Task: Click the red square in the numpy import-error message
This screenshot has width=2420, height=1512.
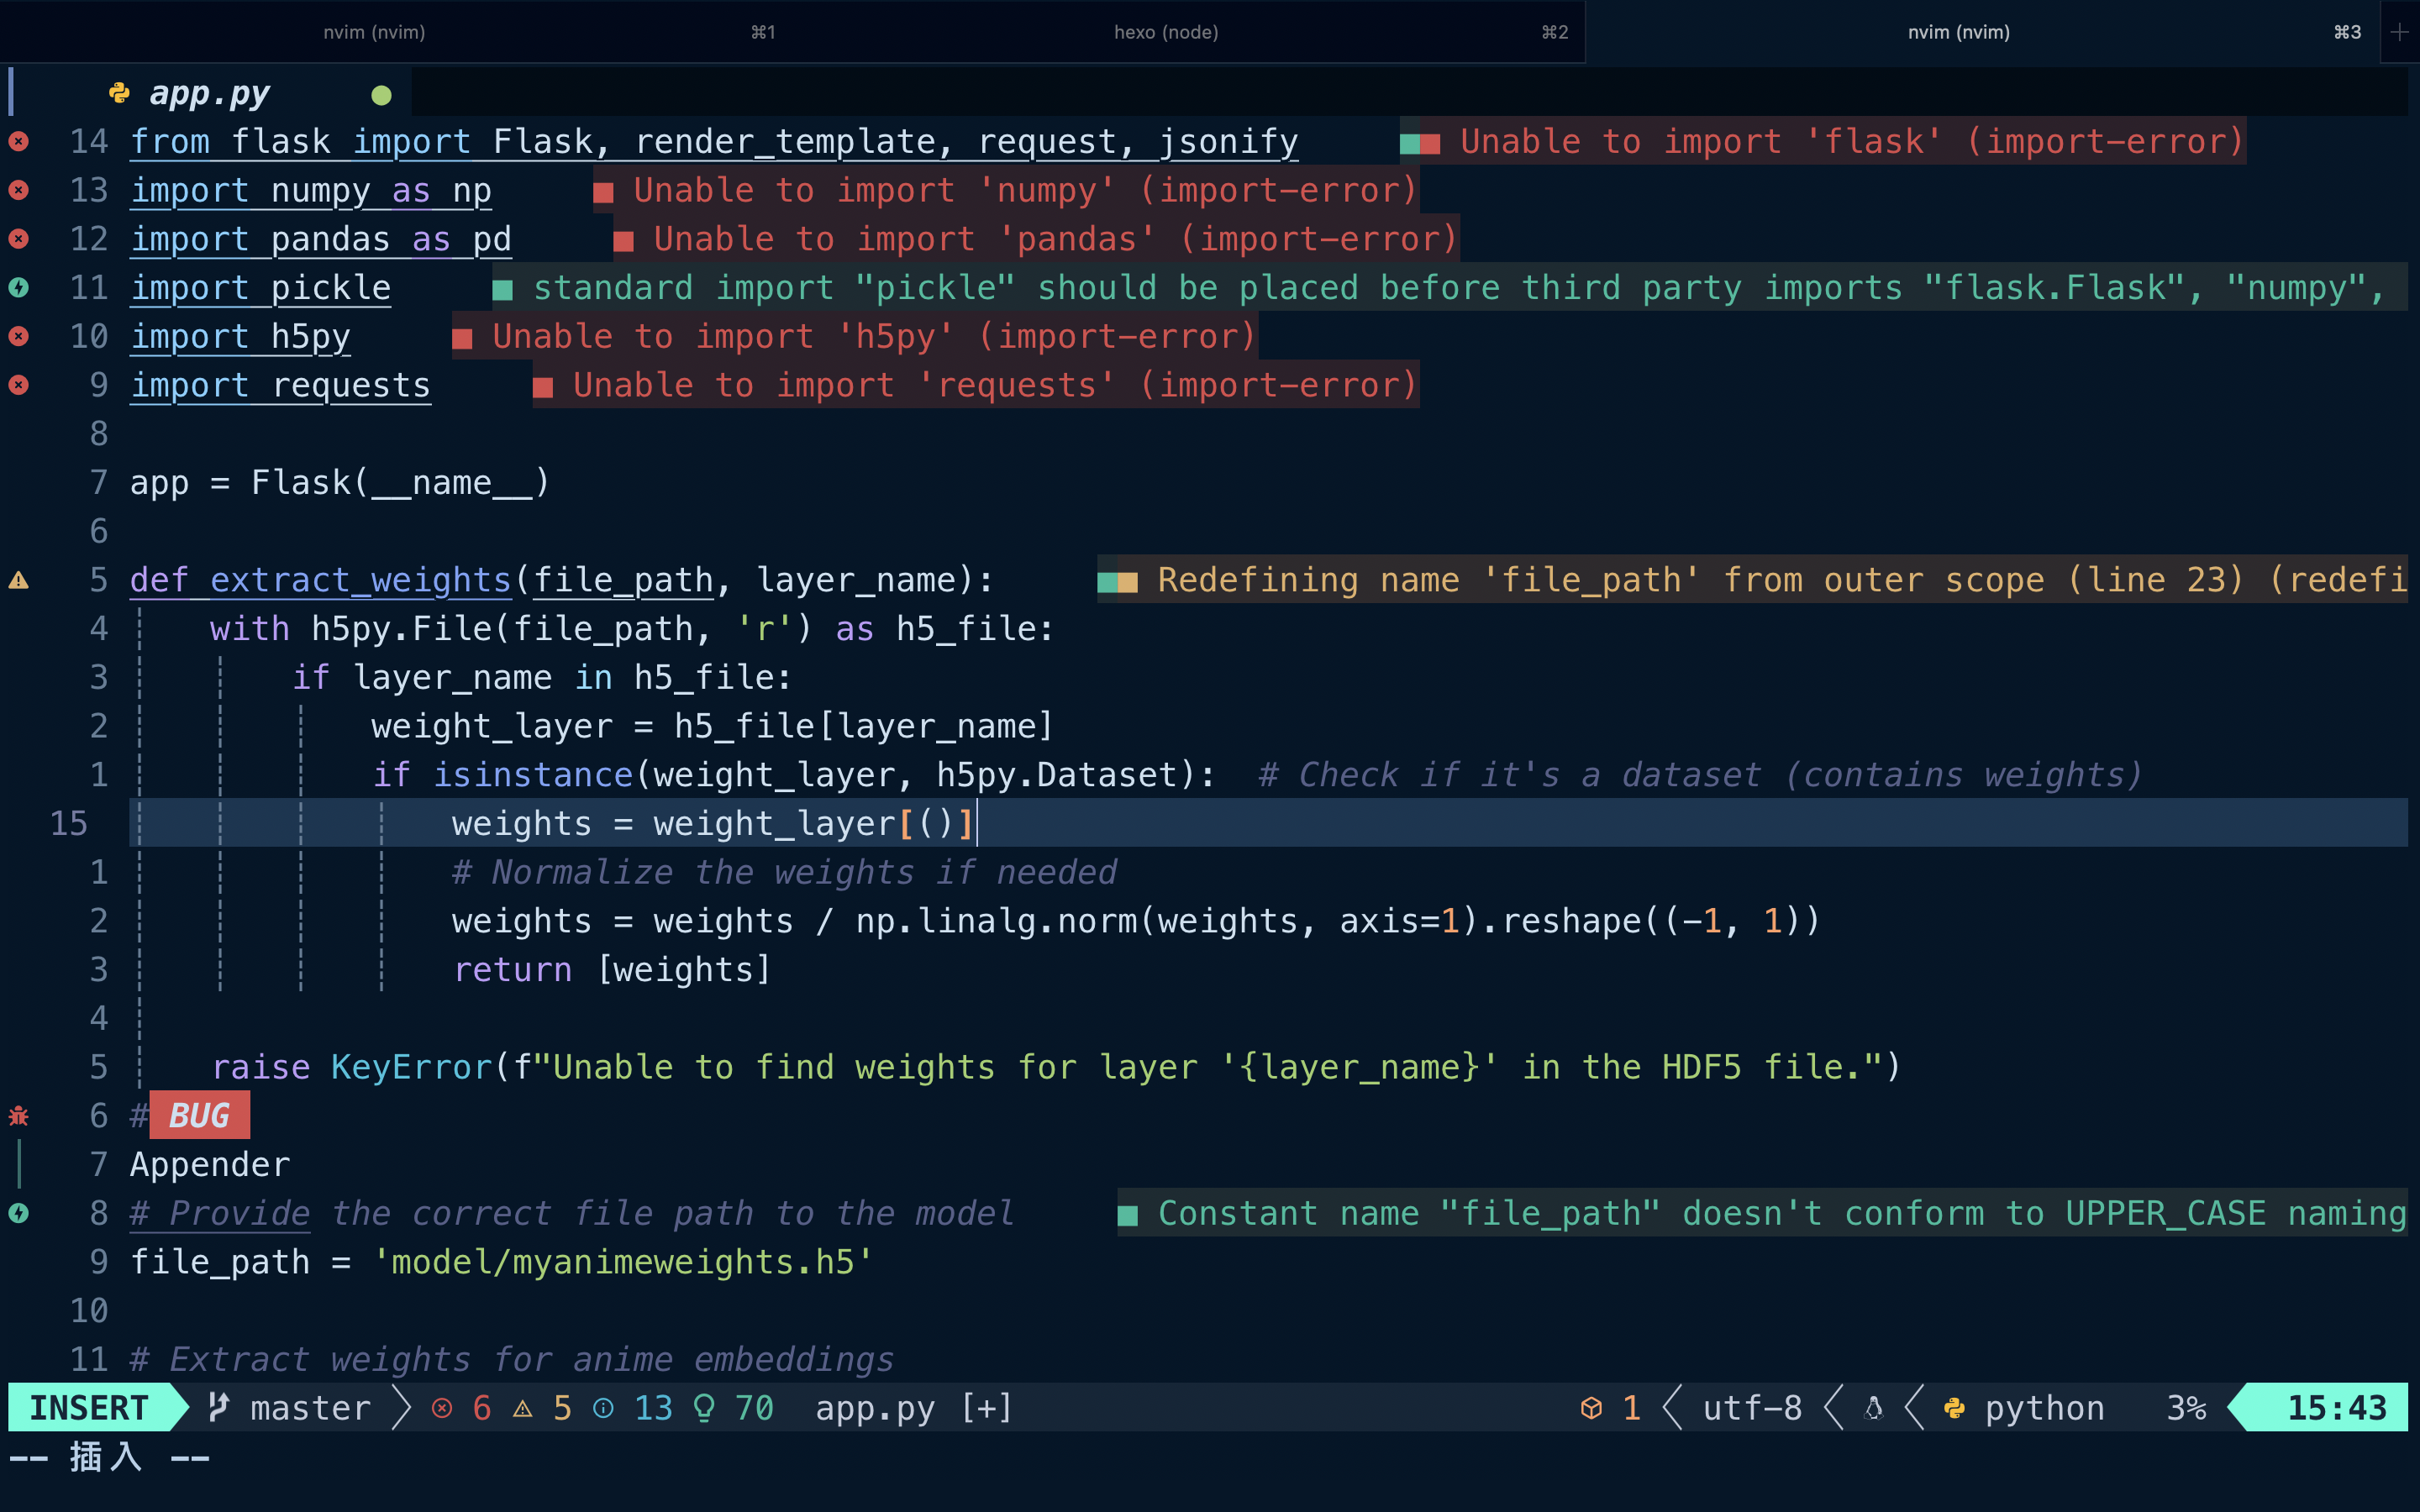Action: coord(603,191)
